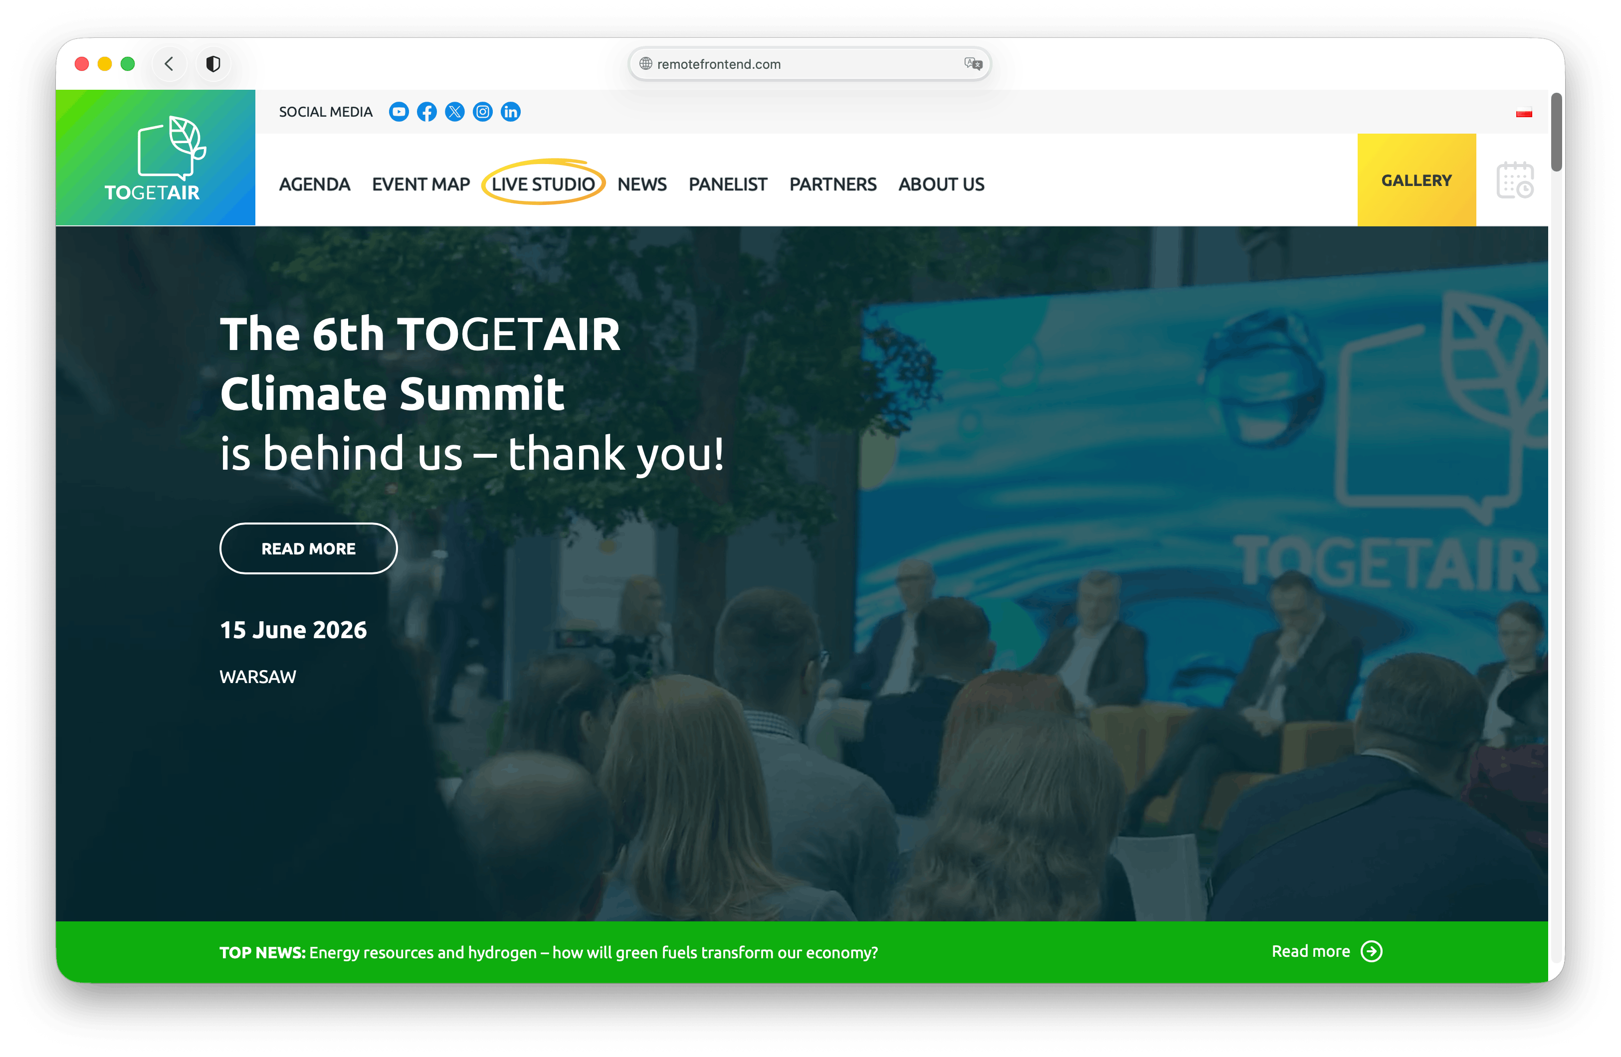This screenshot has width=1621, height=1057.
Task: Click the WARSAW location text
Action: pyautogui.click(x=257, y=676)
